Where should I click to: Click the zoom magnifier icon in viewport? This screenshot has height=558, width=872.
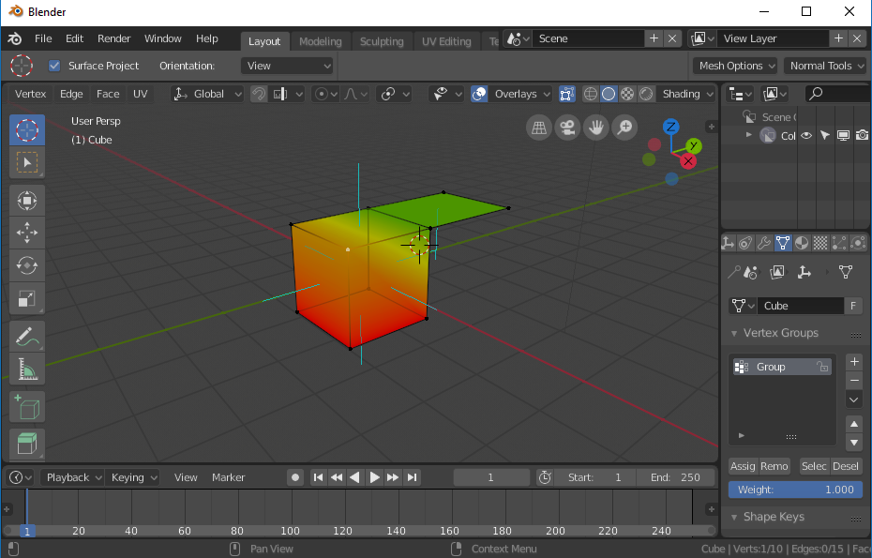[x=624, y=128]
